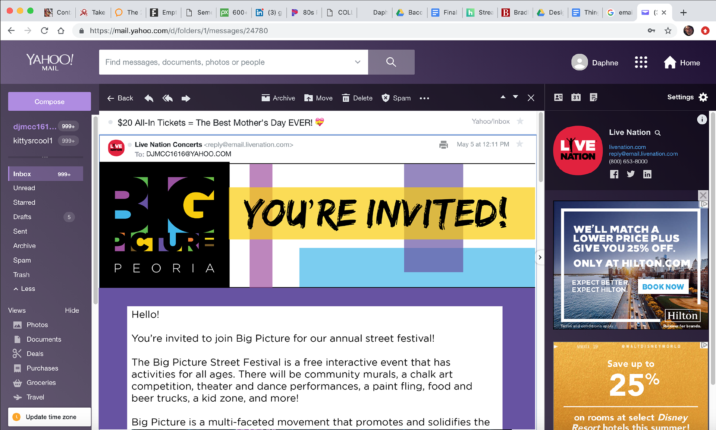Go to Yahoo Home
Image resolution: width=716 pixels, height=430 pixels.
tap(682, 63)
